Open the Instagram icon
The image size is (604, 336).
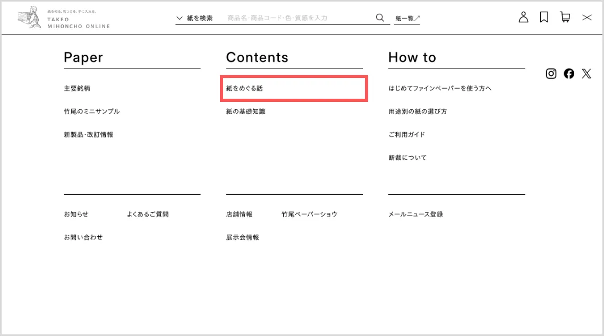pyautogui.click(x=551, y=74)
